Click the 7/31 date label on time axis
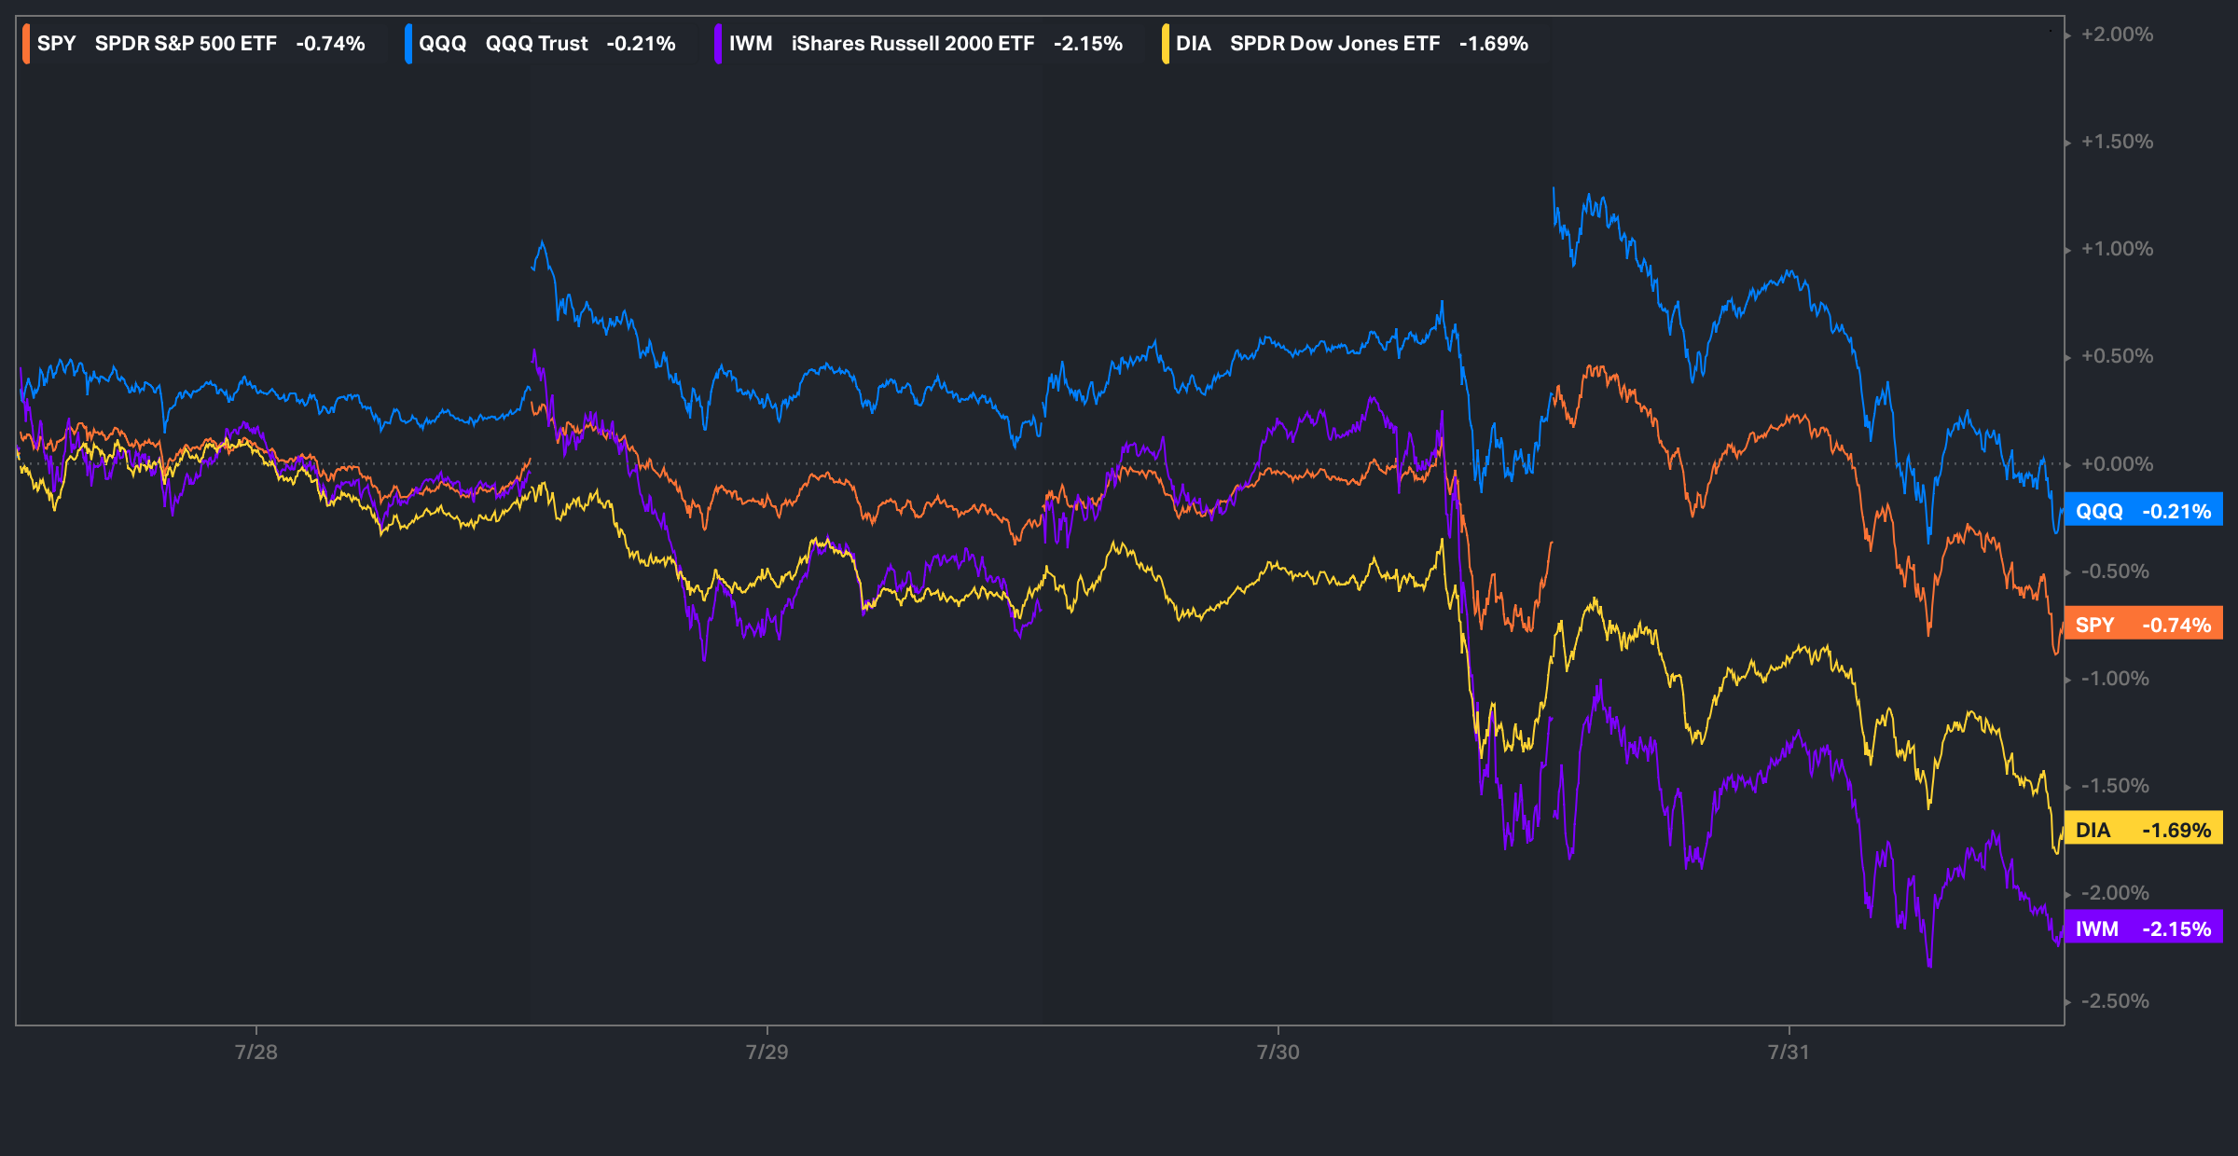This screenshot has height=1156, width=2238. (x=1789, y=1052)
